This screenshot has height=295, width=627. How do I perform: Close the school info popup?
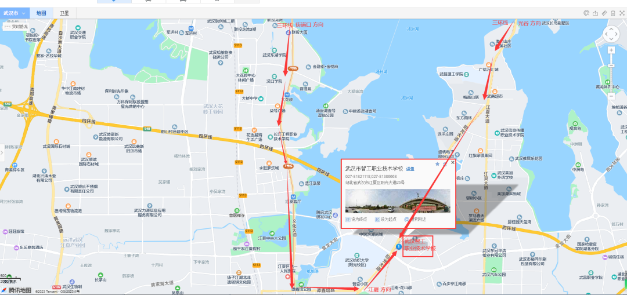click(x=452, y=163)
